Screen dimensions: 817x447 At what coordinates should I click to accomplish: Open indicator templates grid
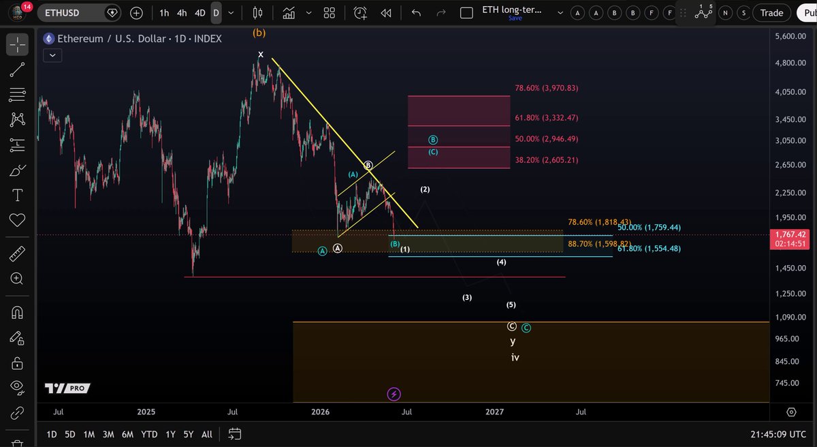330,12
